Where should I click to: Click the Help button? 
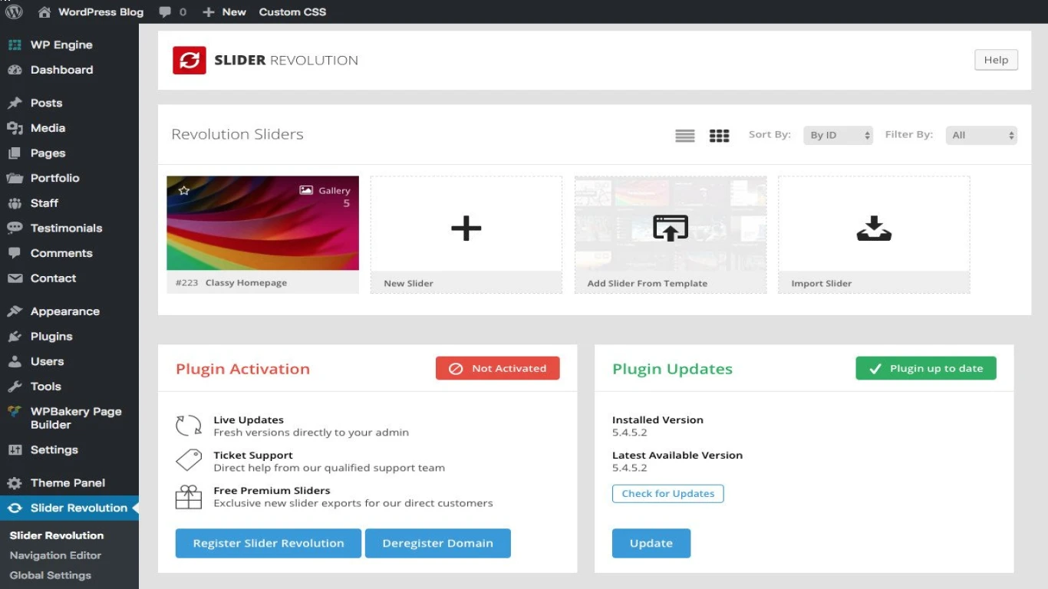coord(996,60)
